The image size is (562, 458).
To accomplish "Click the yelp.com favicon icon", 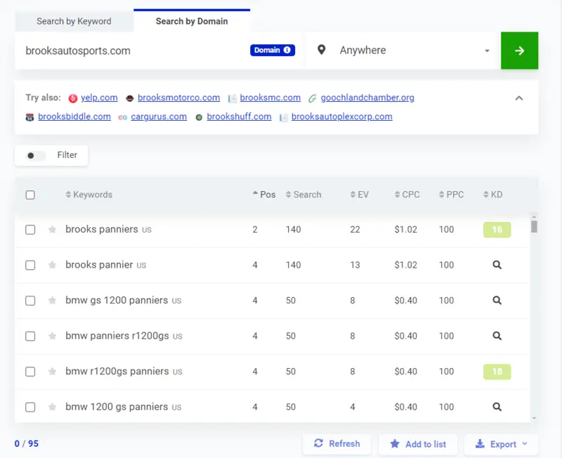I will tap(73, 98).
